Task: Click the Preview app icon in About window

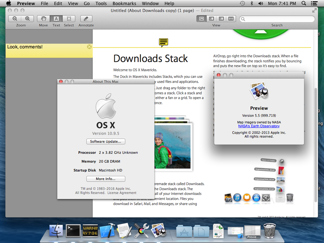Action: click(x=259, y=91)
